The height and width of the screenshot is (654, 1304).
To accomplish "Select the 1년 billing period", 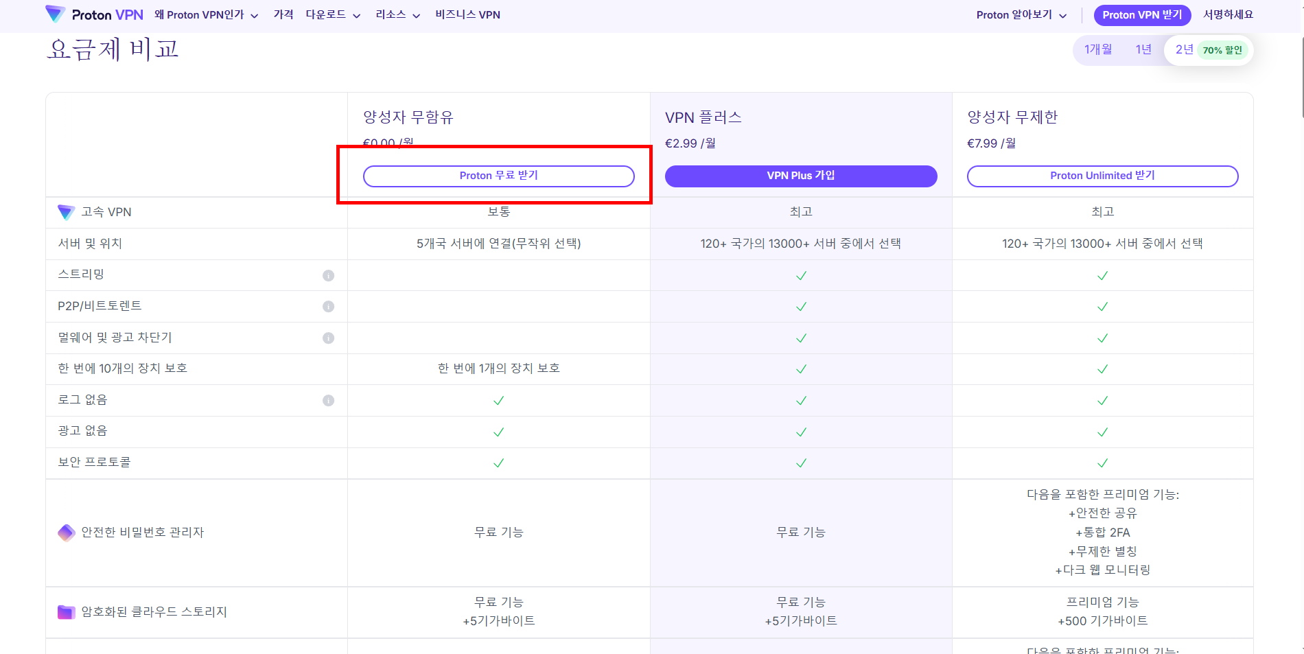I will [x=1143, y=49].
